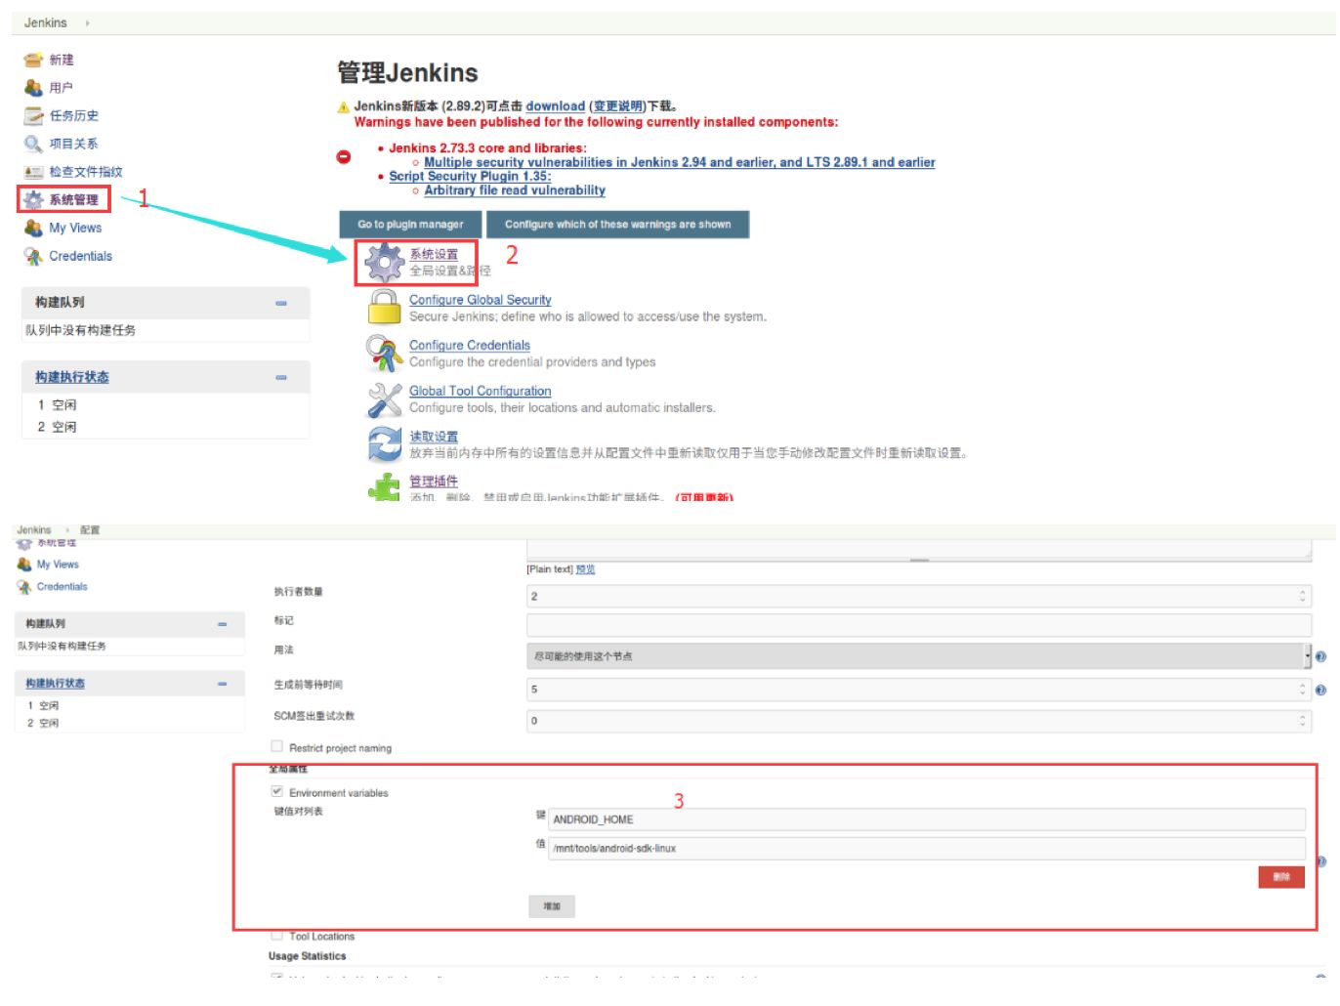Click Configure which of these warnings are shown

[x=617, y=225]
